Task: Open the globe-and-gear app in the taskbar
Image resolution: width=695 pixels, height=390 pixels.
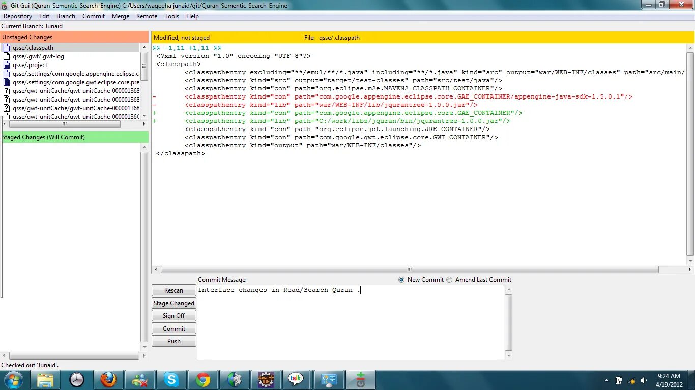Action: point(235,380)
